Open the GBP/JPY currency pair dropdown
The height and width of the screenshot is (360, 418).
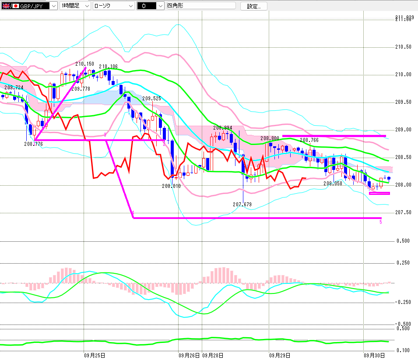pos(29,6)
